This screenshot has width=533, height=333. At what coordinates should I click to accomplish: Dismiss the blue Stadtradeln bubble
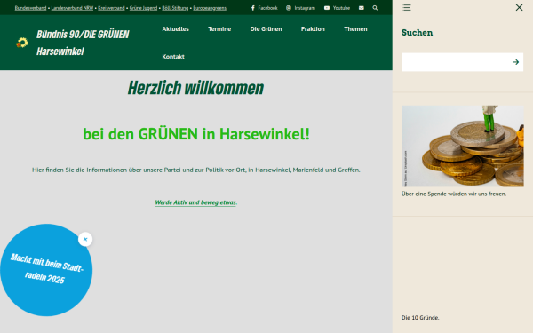(85, 239)
